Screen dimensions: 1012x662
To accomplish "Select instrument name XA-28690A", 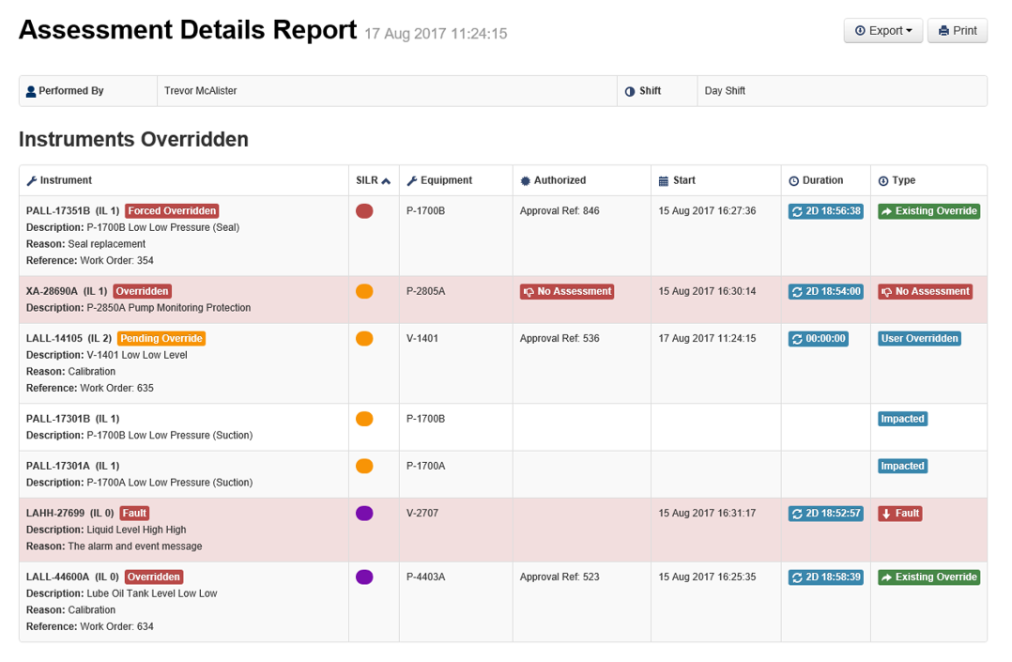I will click(52, 292).
